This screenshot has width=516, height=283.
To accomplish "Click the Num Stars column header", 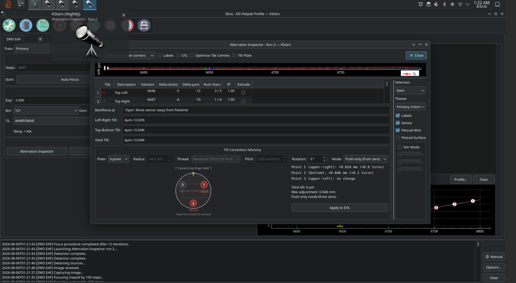I will pos(212,84).
